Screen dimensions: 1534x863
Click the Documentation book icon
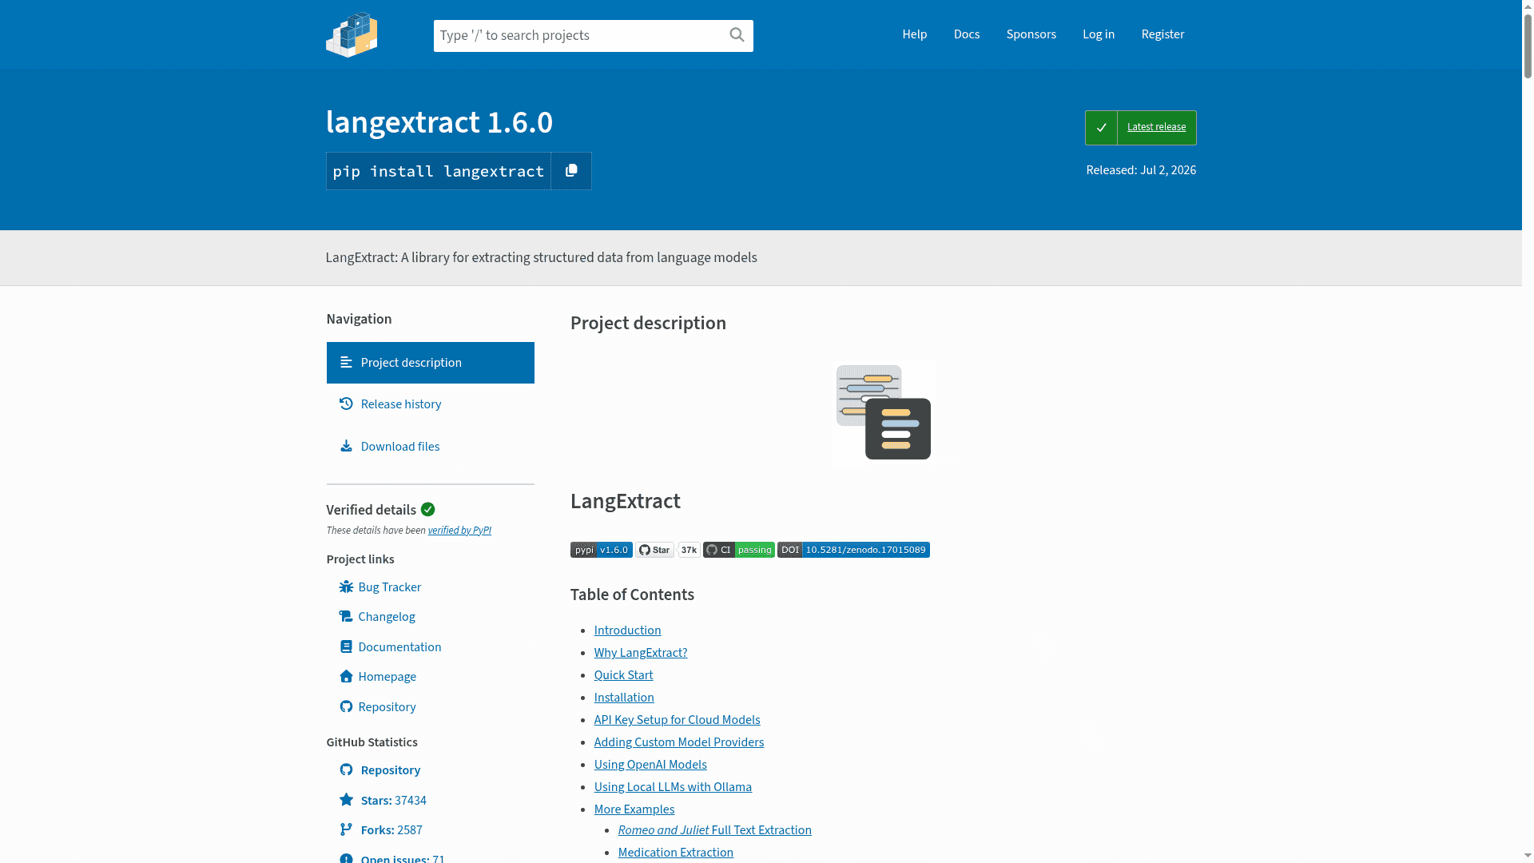point(346,647)
